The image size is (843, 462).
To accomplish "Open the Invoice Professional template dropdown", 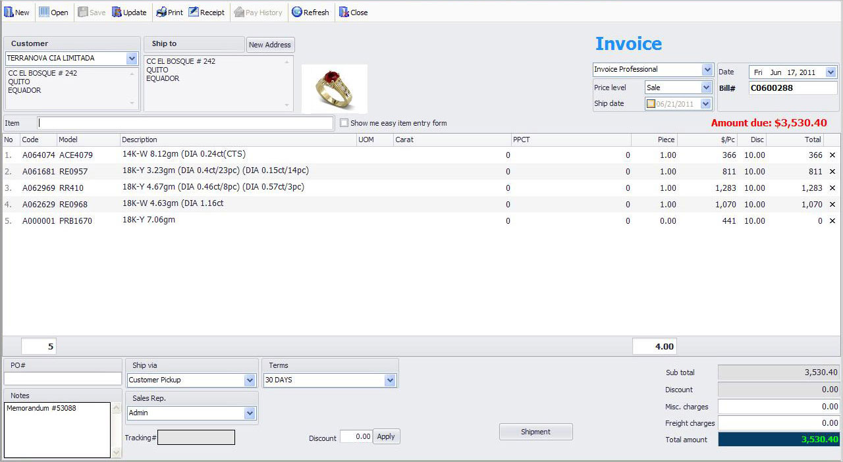I will pyautogui.click(x=707, y=69).
